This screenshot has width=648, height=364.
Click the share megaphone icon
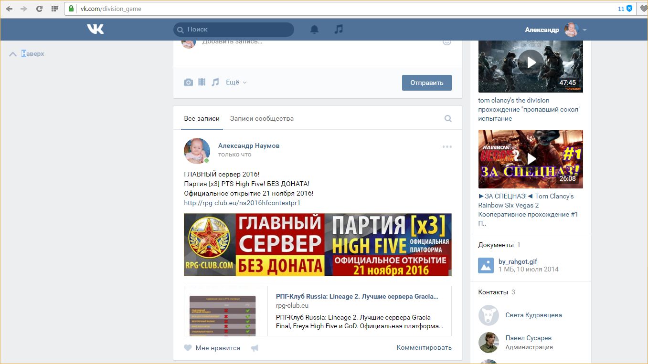pos(255,348)
